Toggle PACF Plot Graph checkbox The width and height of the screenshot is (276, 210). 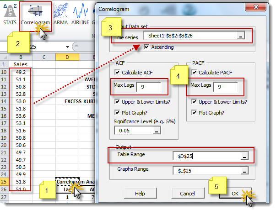[x=195, y=112]
